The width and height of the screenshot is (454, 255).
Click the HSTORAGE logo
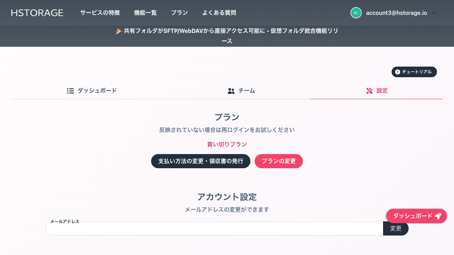tap(37, 13)
